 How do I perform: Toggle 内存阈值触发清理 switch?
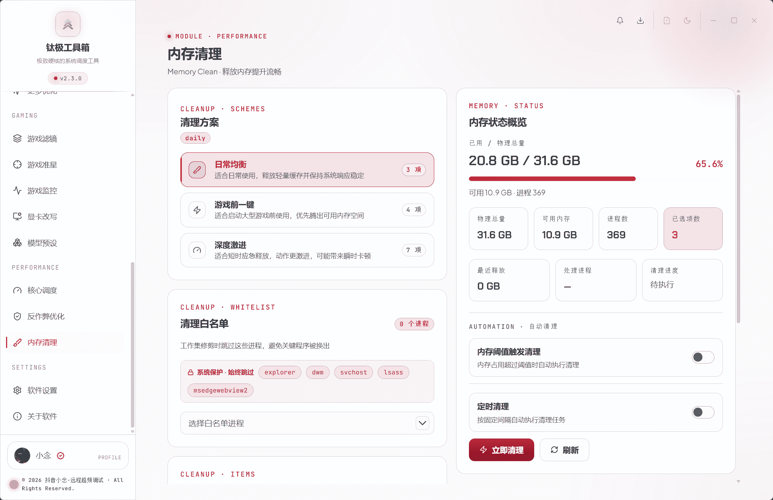click(703, 357)
